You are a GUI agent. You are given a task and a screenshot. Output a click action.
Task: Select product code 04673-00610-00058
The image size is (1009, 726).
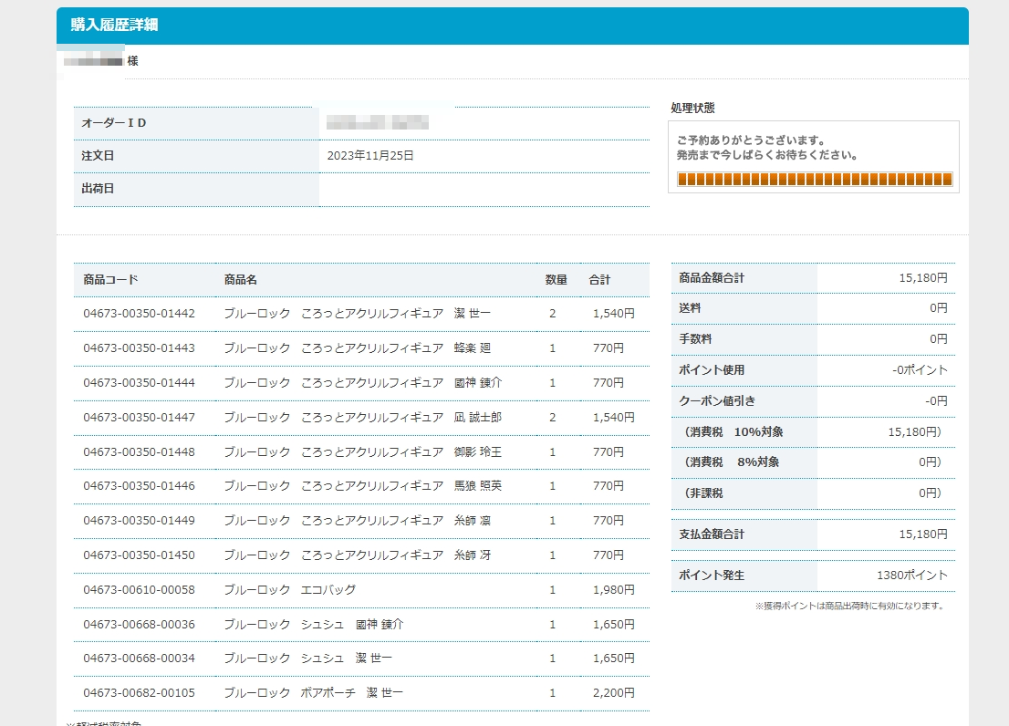tap(139, 590)
